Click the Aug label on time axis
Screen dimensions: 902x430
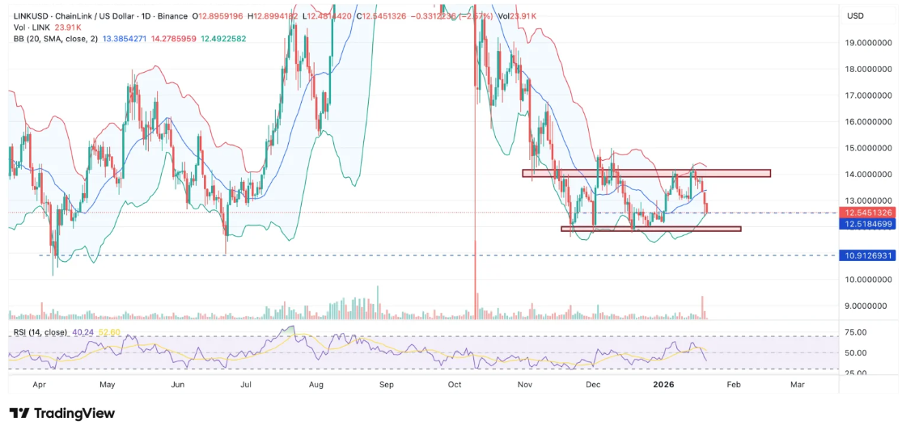[316, 386]
